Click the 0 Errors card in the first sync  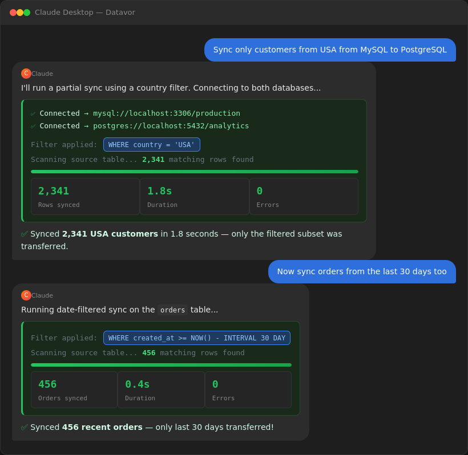click(x=304, y=196)
